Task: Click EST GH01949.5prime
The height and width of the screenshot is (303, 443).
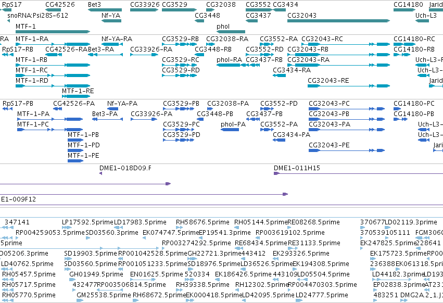Action: [x=96, y=274]
